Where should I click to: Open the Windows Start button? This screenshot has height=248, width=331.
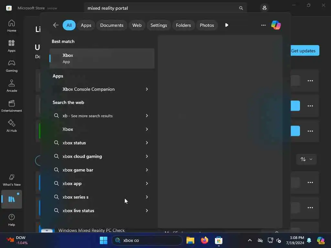103,240
